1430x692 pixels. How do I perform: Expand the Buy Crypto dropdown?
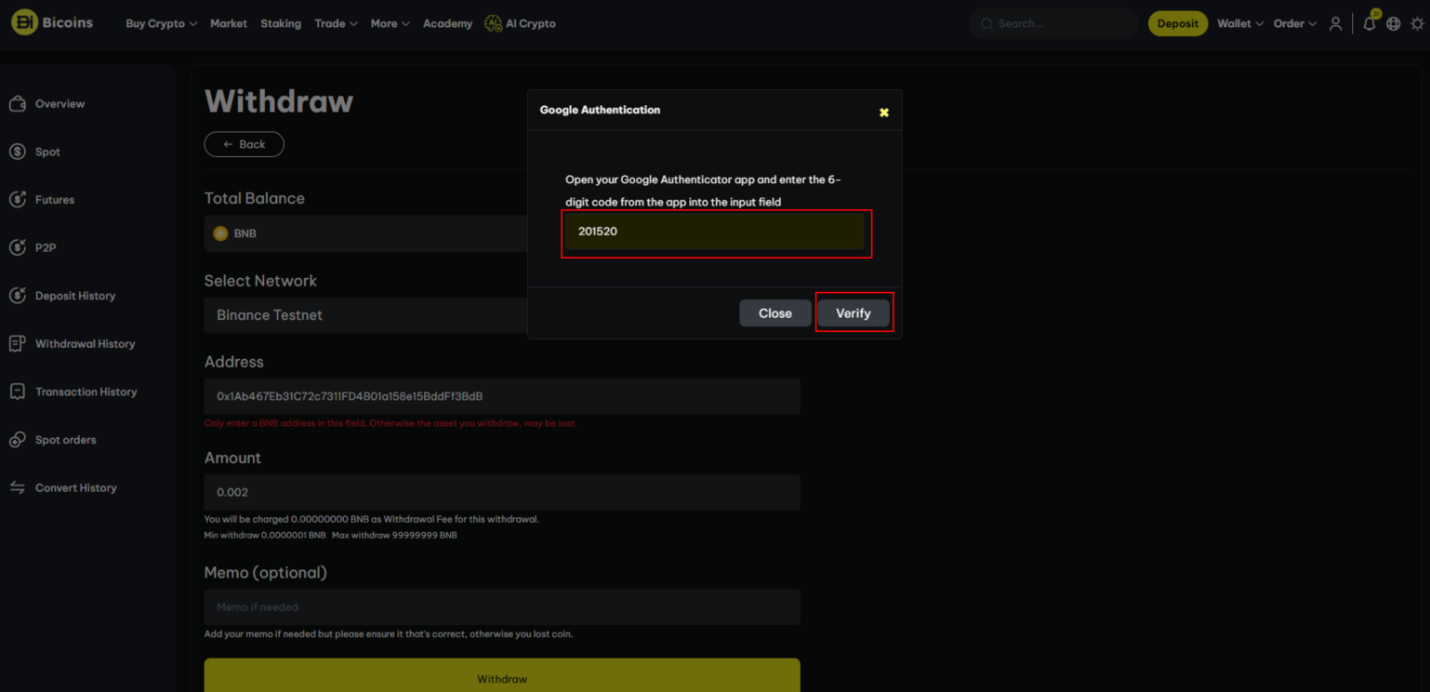pyautogui.click(x=161, y=23)
